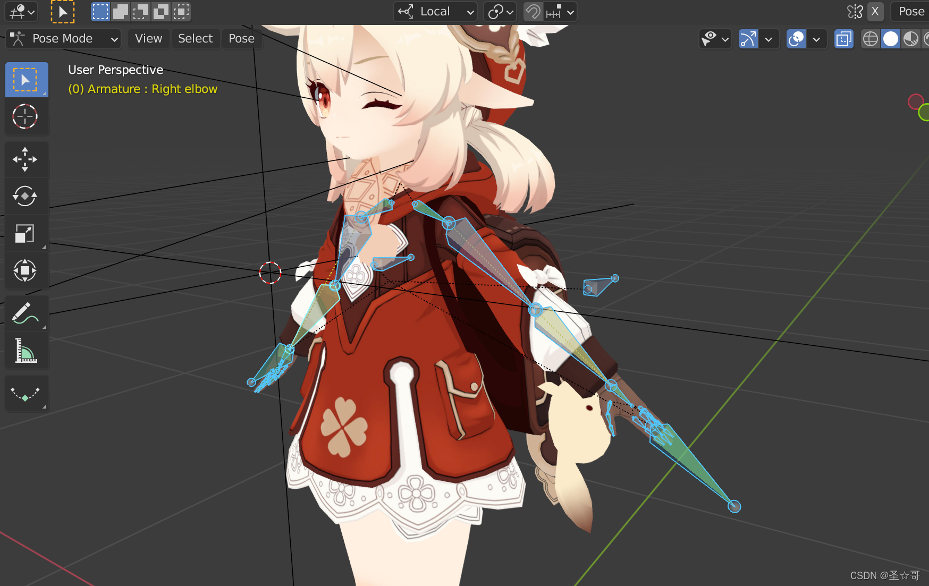This screenshot has height=586, width=929.
Task: Select the Breakdowner pose tool
Action: pos(25,394)
